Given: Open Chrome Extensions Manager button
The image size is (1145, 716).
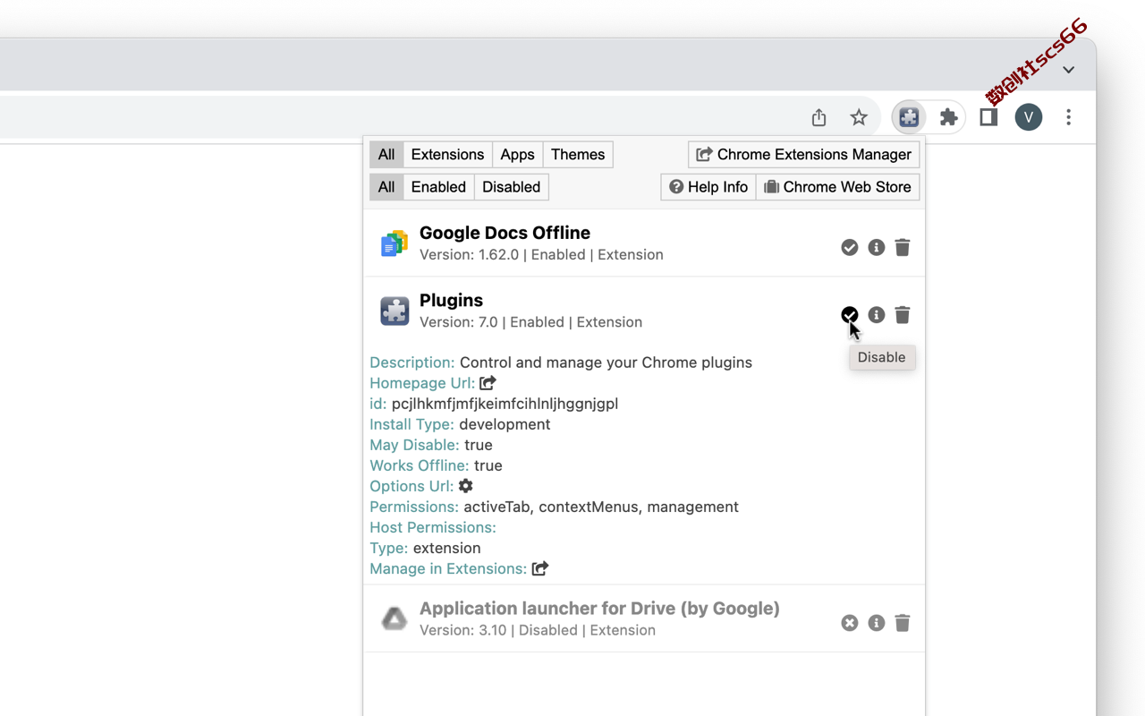Looking at the screenshot, I should coord(804,155).
